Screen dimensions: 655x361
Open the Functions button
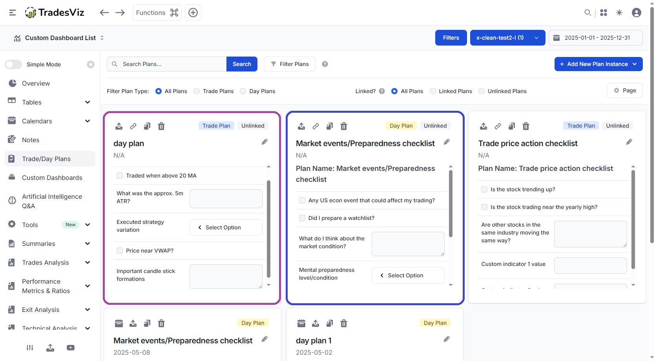click(157, 13)
